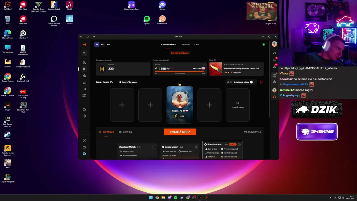Open the list feed icon in sidebar

(x=84, y=96)
